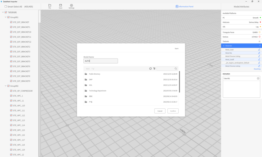The height and width of the screenshot is (157, 262).
Task: Click Vertices warning icon
Action: 259,37
